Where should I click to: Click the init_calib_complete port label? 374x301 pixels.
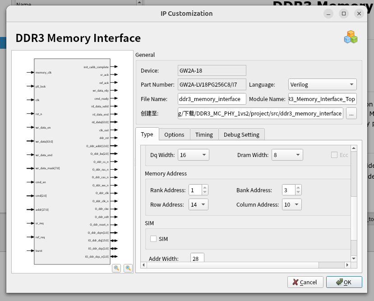coord(96,67)
